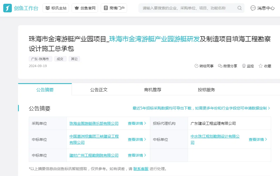This screenshot has height=176, width=280.
Task: Toggle the 成交 status tag
Action: (60, 59)
